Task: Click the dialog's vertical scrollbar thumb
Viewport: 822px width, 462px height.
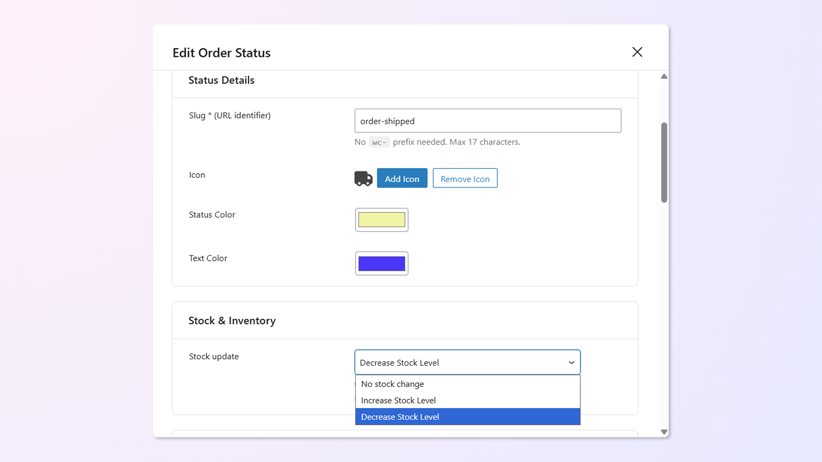Action: pyautogui.click(x=664, y=163)
